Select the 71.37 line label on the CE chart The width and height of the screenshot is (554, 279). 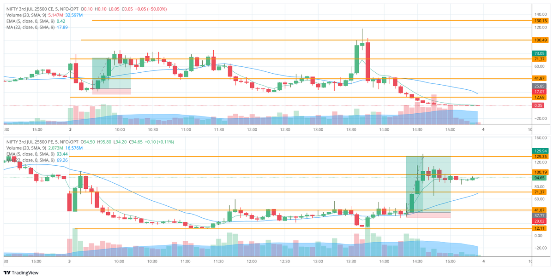[539, 59]
